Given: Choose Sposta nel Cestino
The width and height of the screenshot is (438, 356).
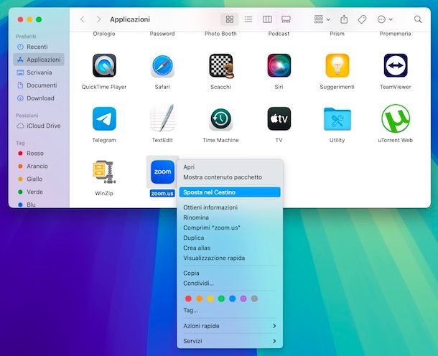Looking at the screenshot, I should tap(230, 192).
